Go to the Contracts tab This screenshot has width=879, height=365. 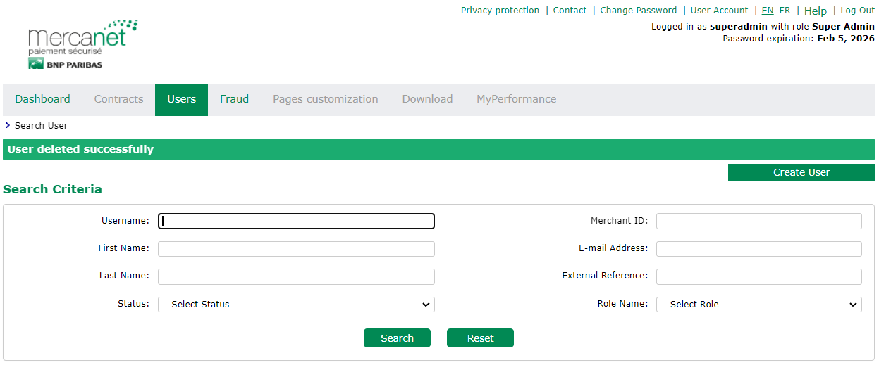118,99
